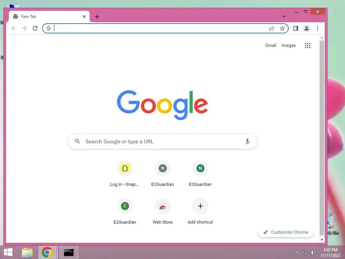Viewport: 345px width, 259px height.
Task: Click the forward navigation arrow
Action: point(24,28)
